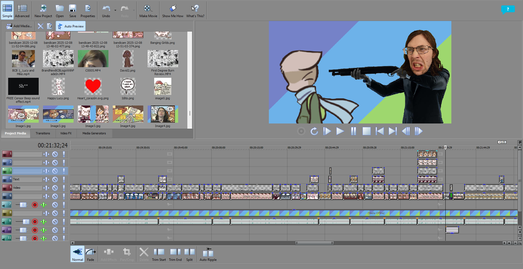Click the volume slider on track 9
This screenshot has width=523, height=269.
[26, 222]
